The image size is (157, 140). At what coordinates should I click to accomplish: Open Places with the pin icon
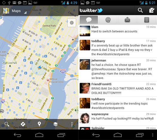tap(39, 124)
